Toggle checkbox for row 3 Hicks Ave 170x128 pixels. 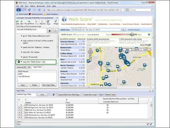point(19,110)
